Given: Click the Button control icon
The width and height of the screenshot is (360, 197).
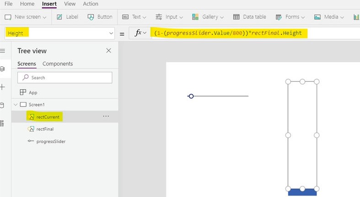Looking at the screenshot, I should click(91, 17).
